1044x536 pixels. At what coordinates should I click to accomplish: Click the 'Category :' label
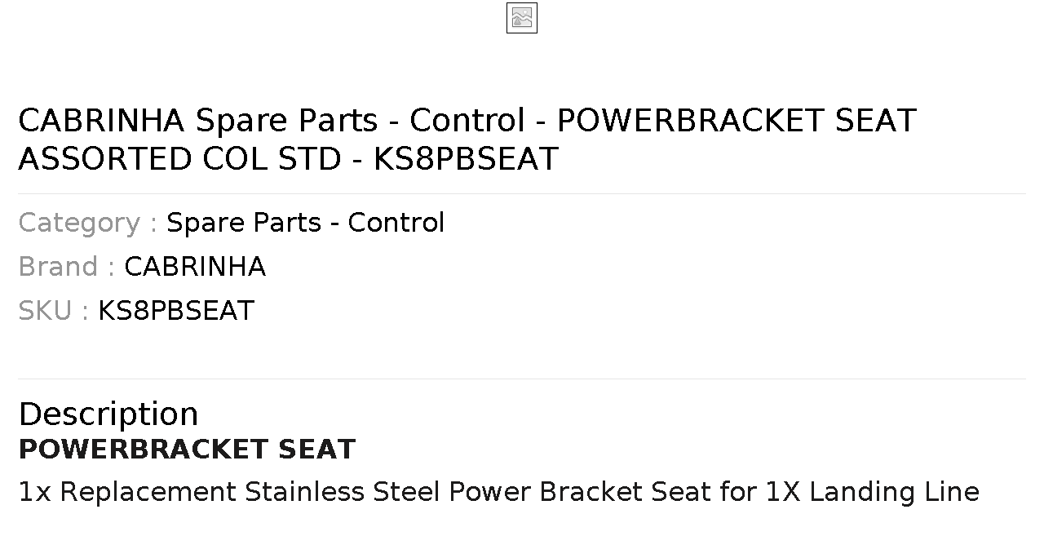pos(88,223)
